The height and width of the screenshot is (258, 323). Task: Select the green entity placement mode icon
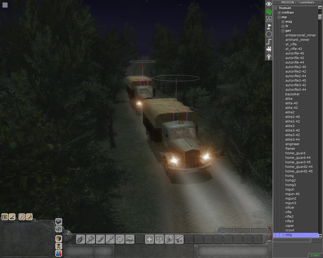pos(269,11)
